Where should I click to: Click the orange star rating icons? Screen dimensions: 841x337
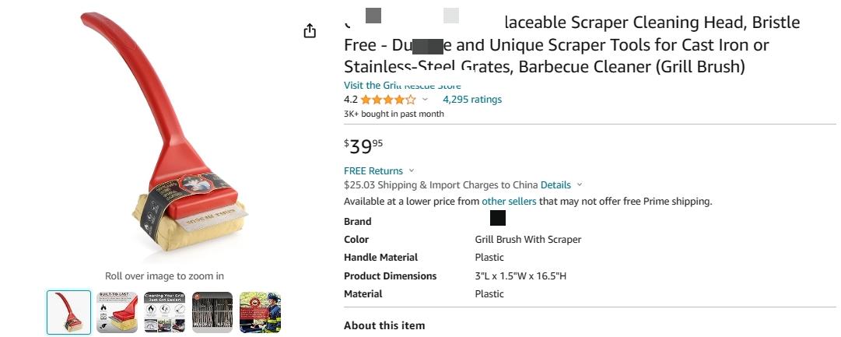388,100
